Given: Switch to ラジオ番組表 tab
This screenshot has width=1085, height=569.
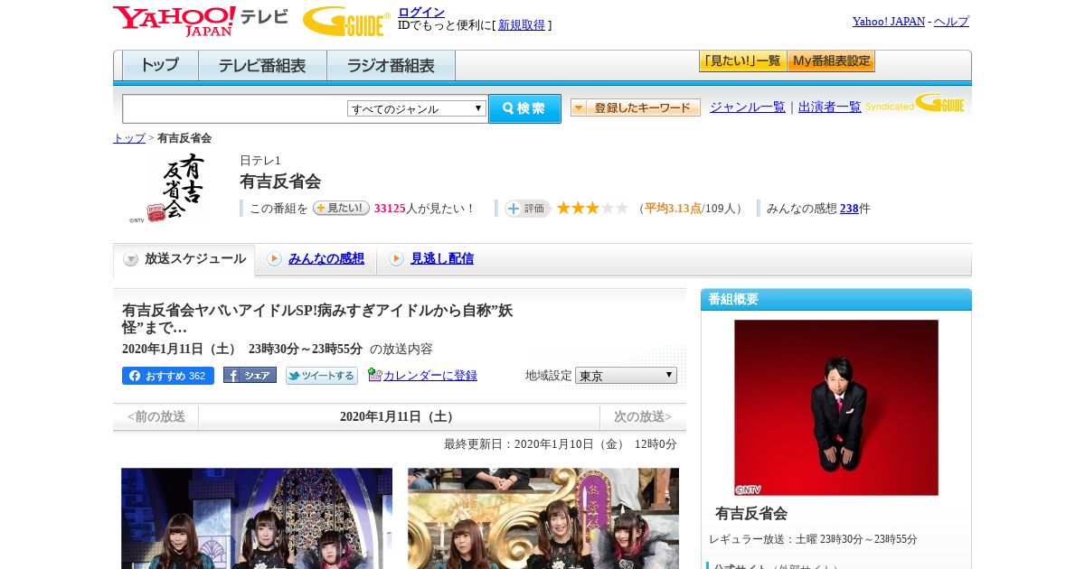Looking at the screenshot, I should pyautogui.click(x=391, y=66).
